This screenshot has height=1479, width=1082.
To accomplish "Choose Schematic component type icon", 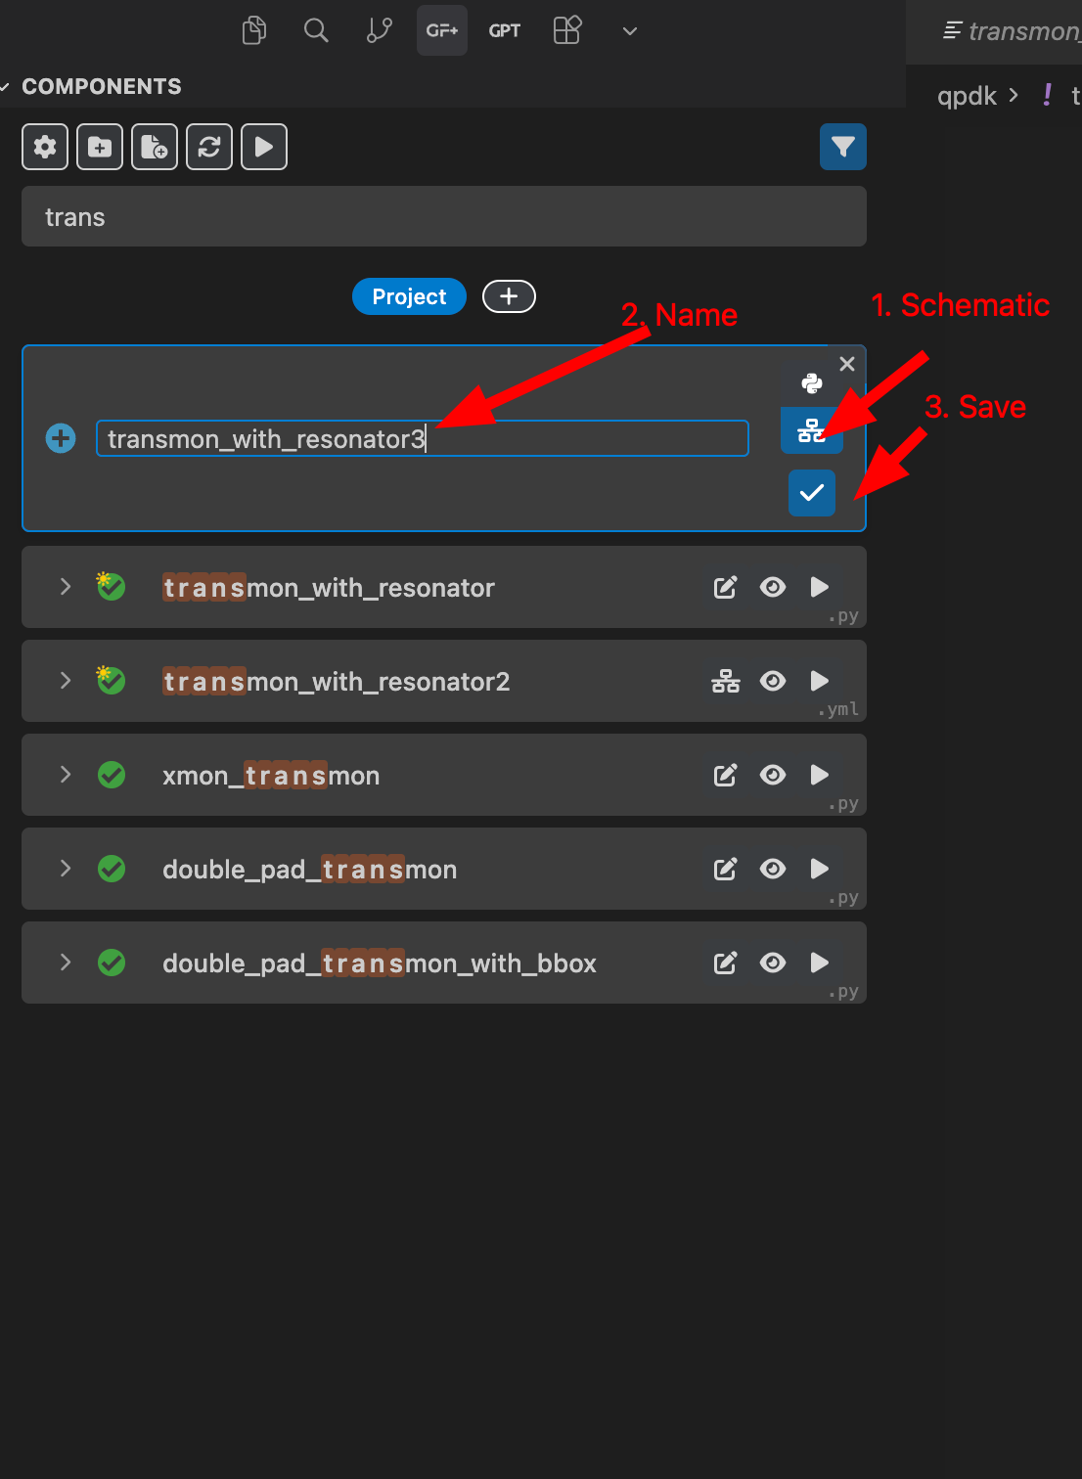I will tap(812, 430).
